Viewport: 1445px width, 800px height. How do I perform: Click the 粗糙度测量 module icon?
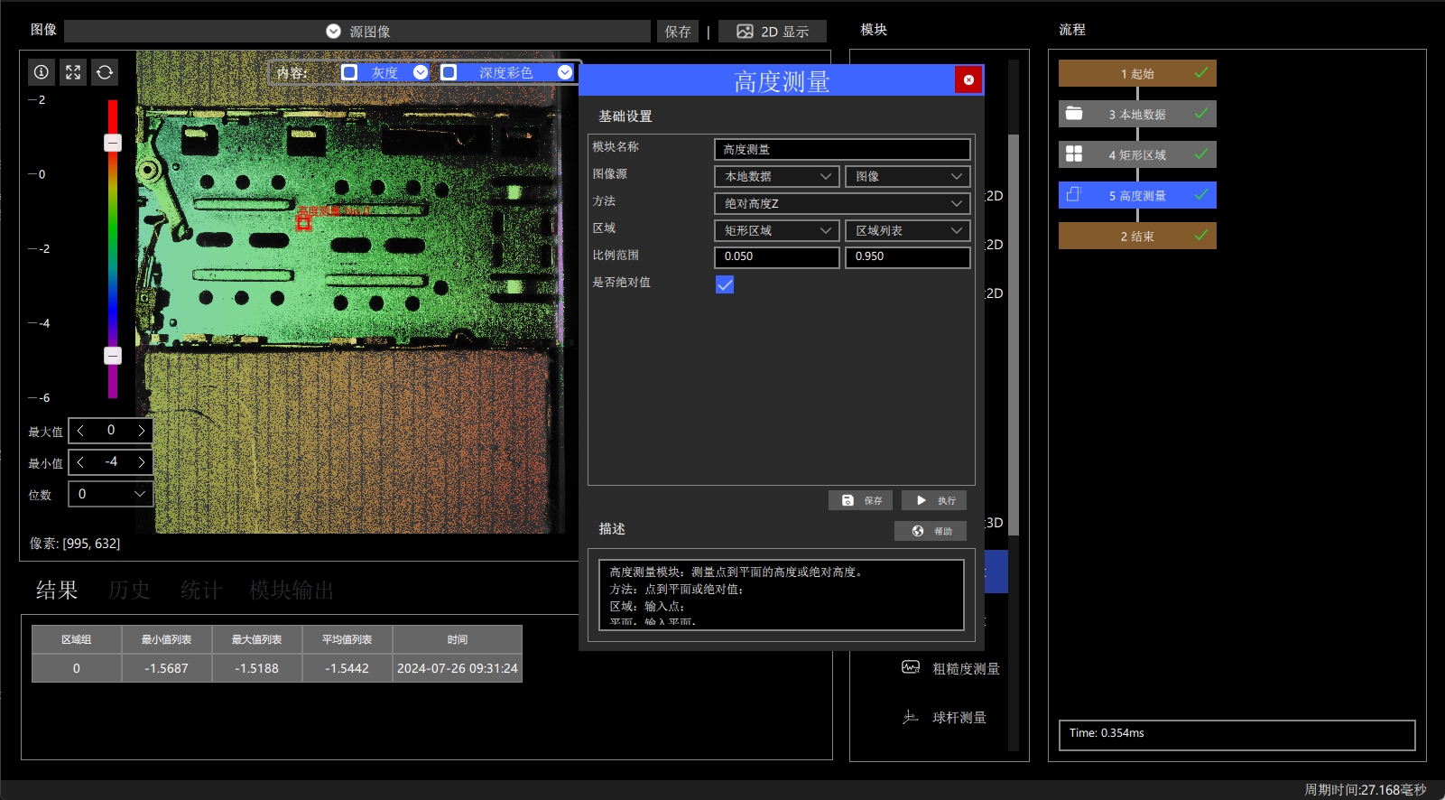click(911, 667)
